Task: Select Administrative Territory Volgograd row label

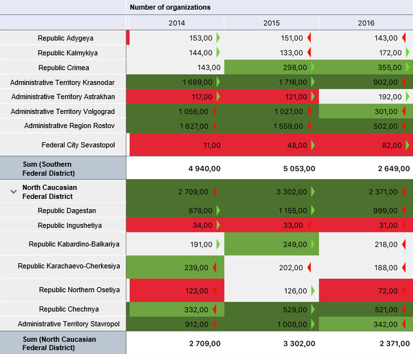Action: click(62, 111)
